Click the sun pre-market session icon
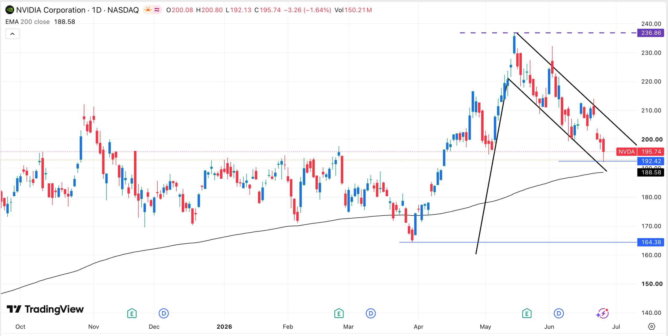This screenshot has height=336, width=668. pyautogui.click(x=148, y=10)
